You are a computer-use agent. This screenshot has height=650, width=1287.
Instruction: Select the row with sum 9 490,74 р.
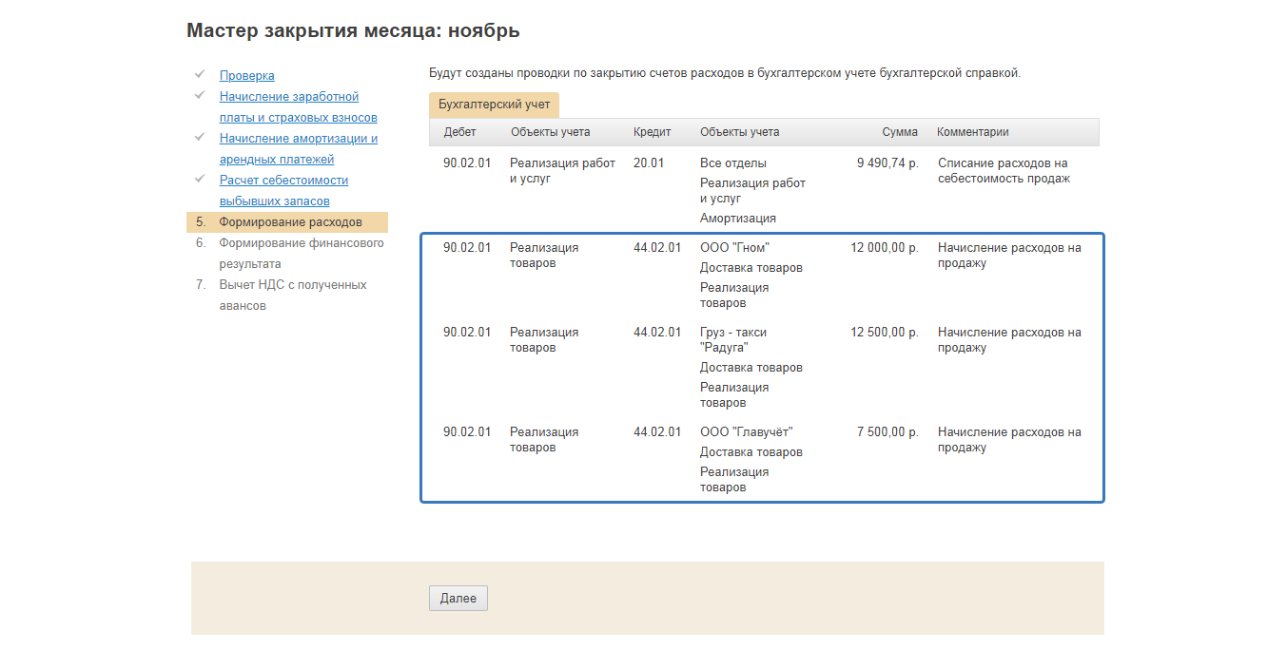(x=887, y=163)
